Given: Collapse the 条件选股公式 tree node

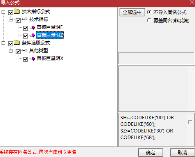Looking at the screenshot, I should click(3, 43).
